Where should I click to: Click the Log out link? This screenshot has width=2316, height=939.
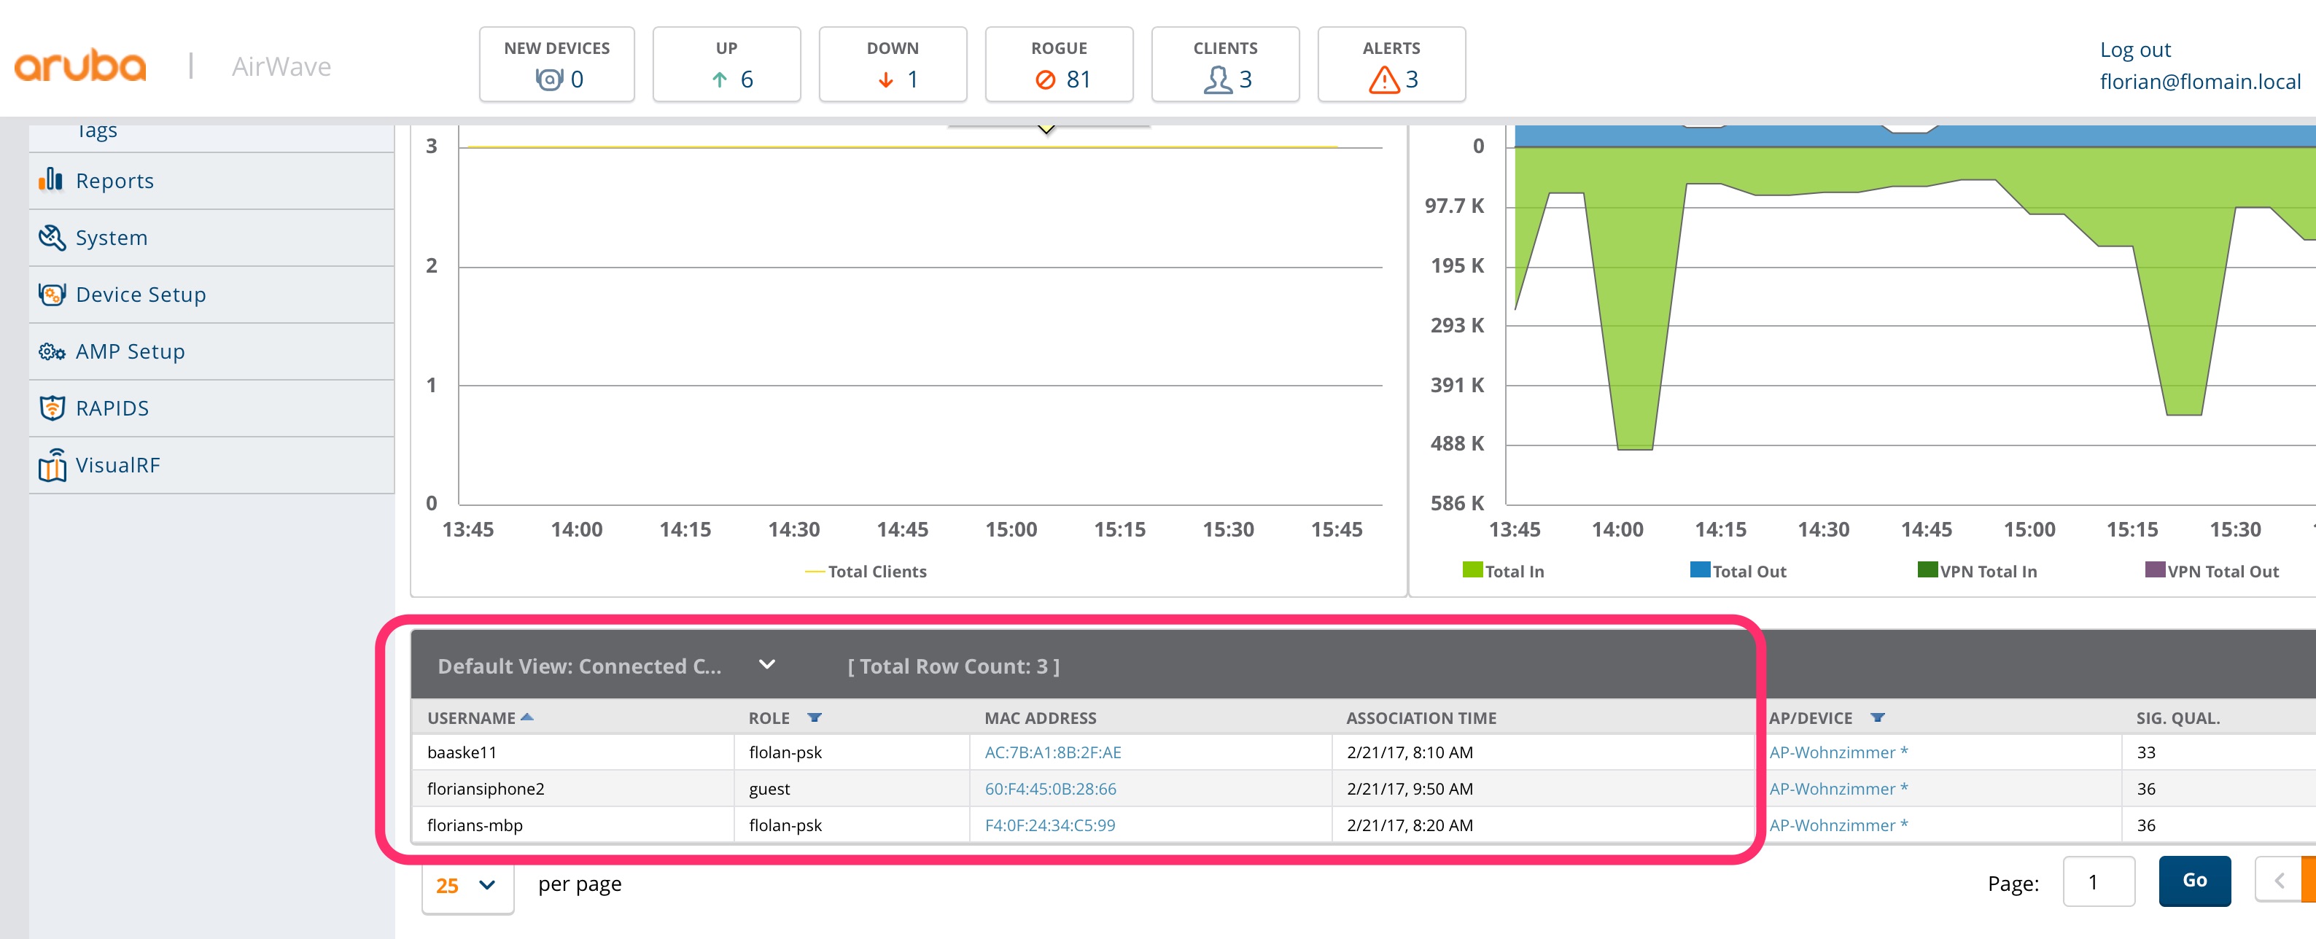coord(2134,50)
